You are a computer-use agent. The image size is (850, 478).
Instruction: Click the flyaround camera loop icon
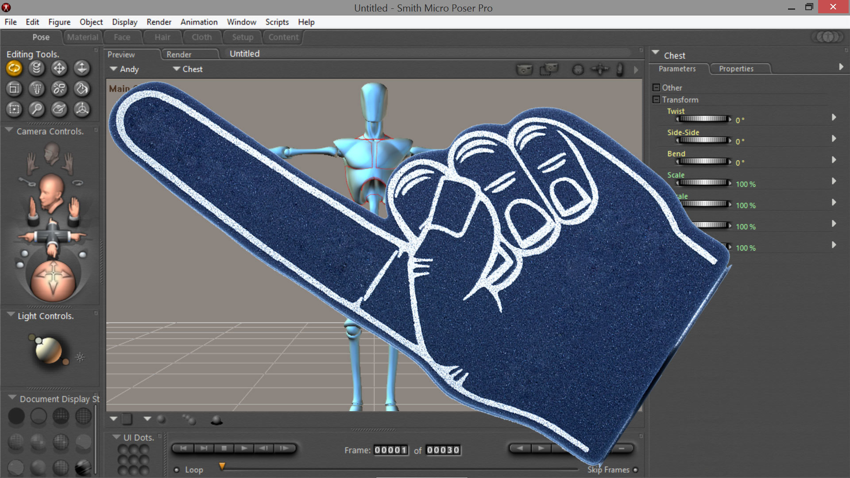point(78,182)
